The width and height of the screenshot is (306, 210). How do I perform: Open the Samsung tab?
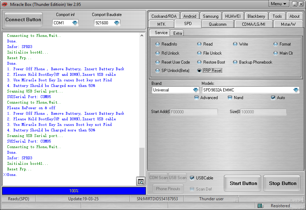pyautogui.click(x=211, y=16)
